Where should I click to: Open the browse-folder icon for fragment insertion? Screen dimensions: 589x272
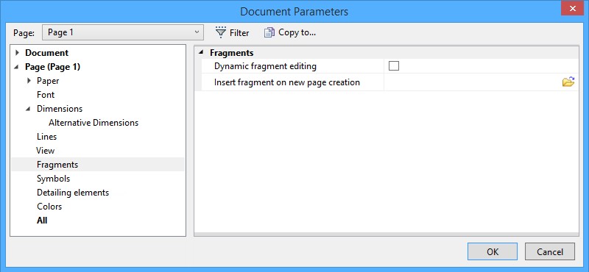(x=568, y=82)
